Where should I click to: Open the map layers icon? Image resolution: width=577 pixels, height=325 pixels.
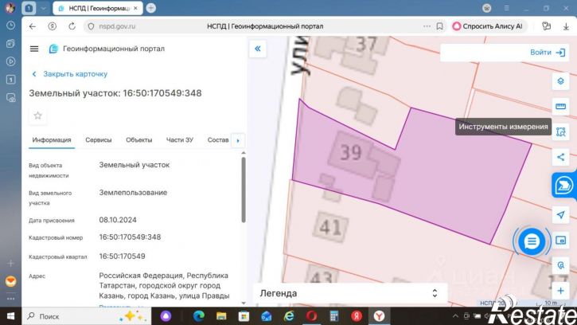pos(560,81)
